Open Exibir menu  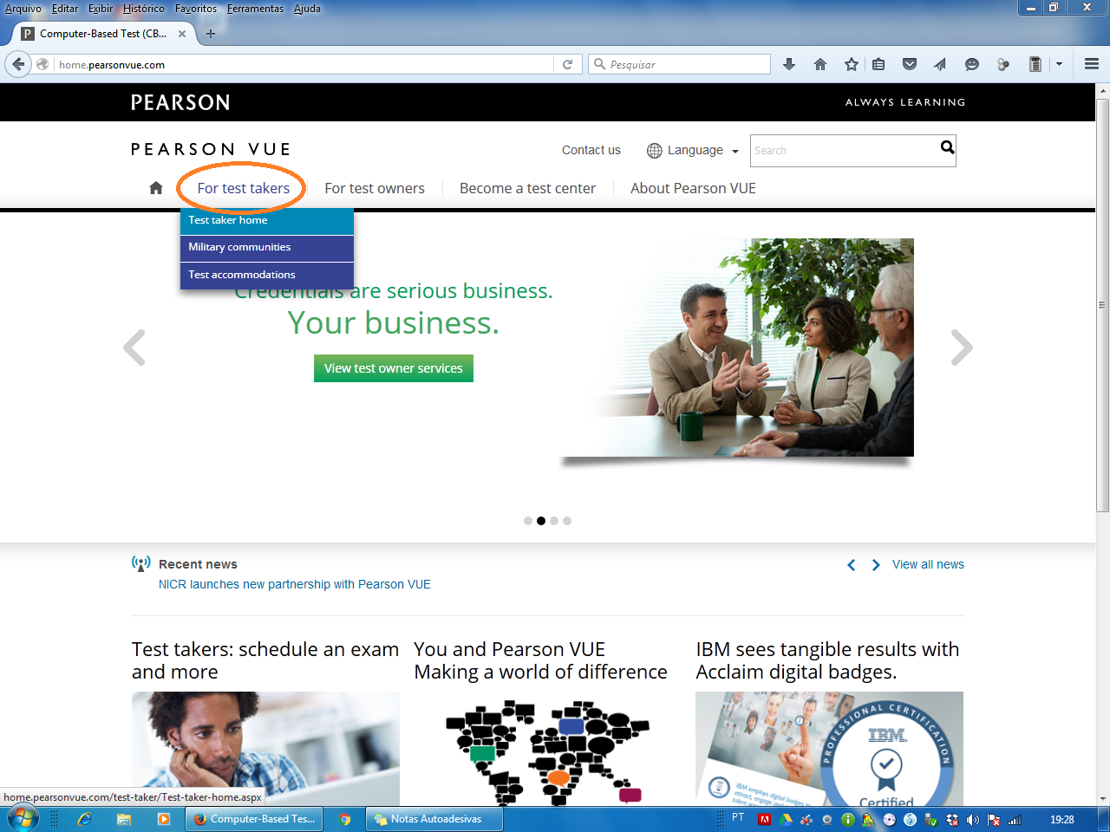pos(101,9)
